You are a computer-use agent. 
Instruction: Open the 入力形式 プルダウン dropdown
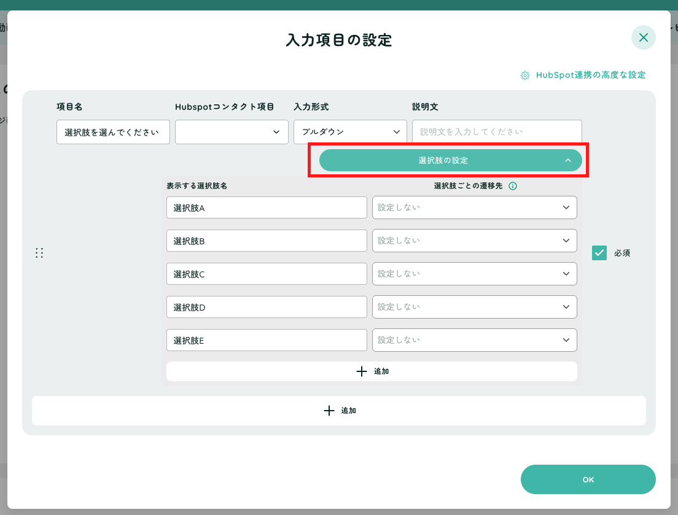tap(350, 132)
